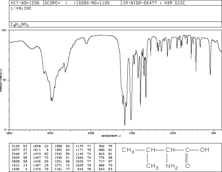Select peak table entry 2629
This screenshot has width=222, height=172.
pos(16,157)
